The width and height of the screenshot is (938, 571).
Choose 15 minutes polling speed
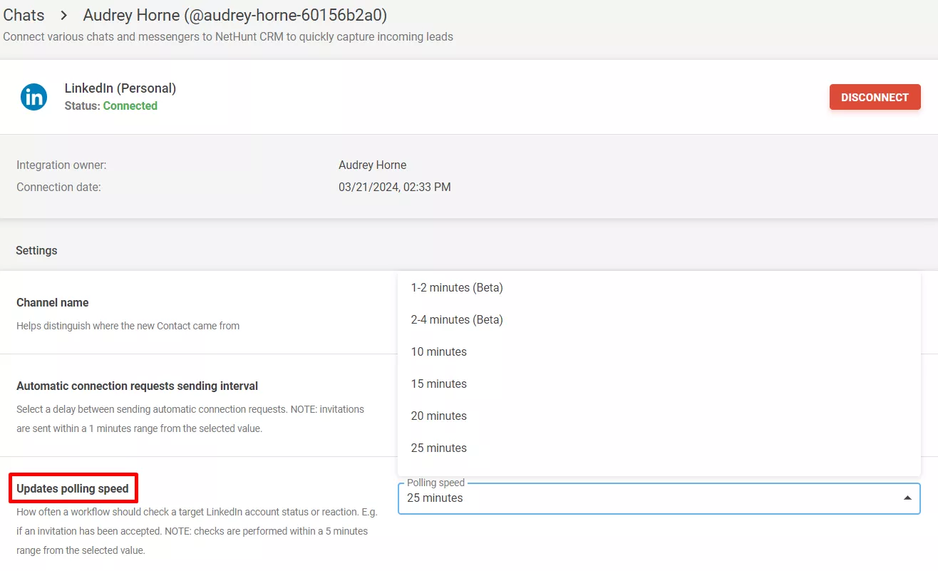[x=659, y=384]
